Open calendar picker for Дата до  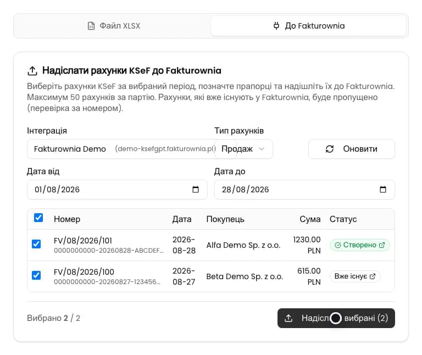(382, 190)
